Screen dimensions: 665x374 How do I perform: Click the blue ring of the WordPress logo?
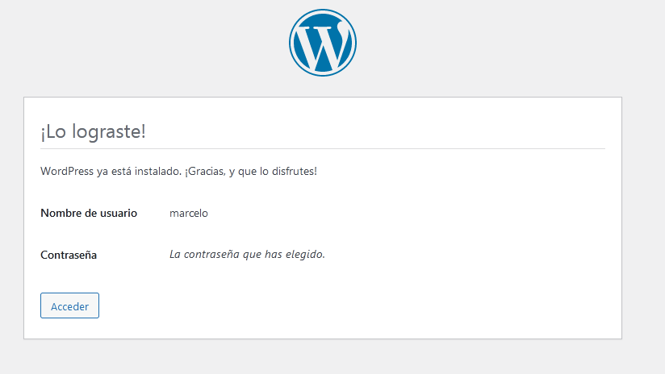[x=323, y=11]
